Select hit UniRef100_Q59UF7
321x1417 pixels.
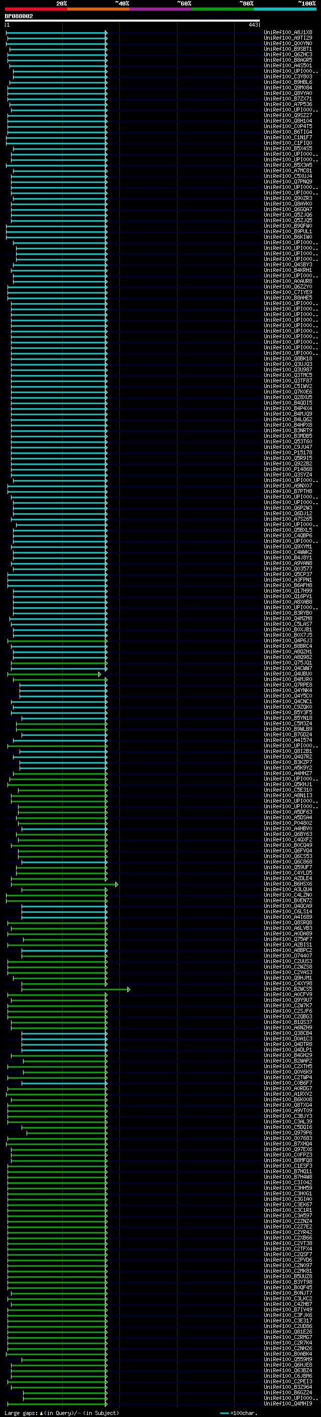click(288, 868)
